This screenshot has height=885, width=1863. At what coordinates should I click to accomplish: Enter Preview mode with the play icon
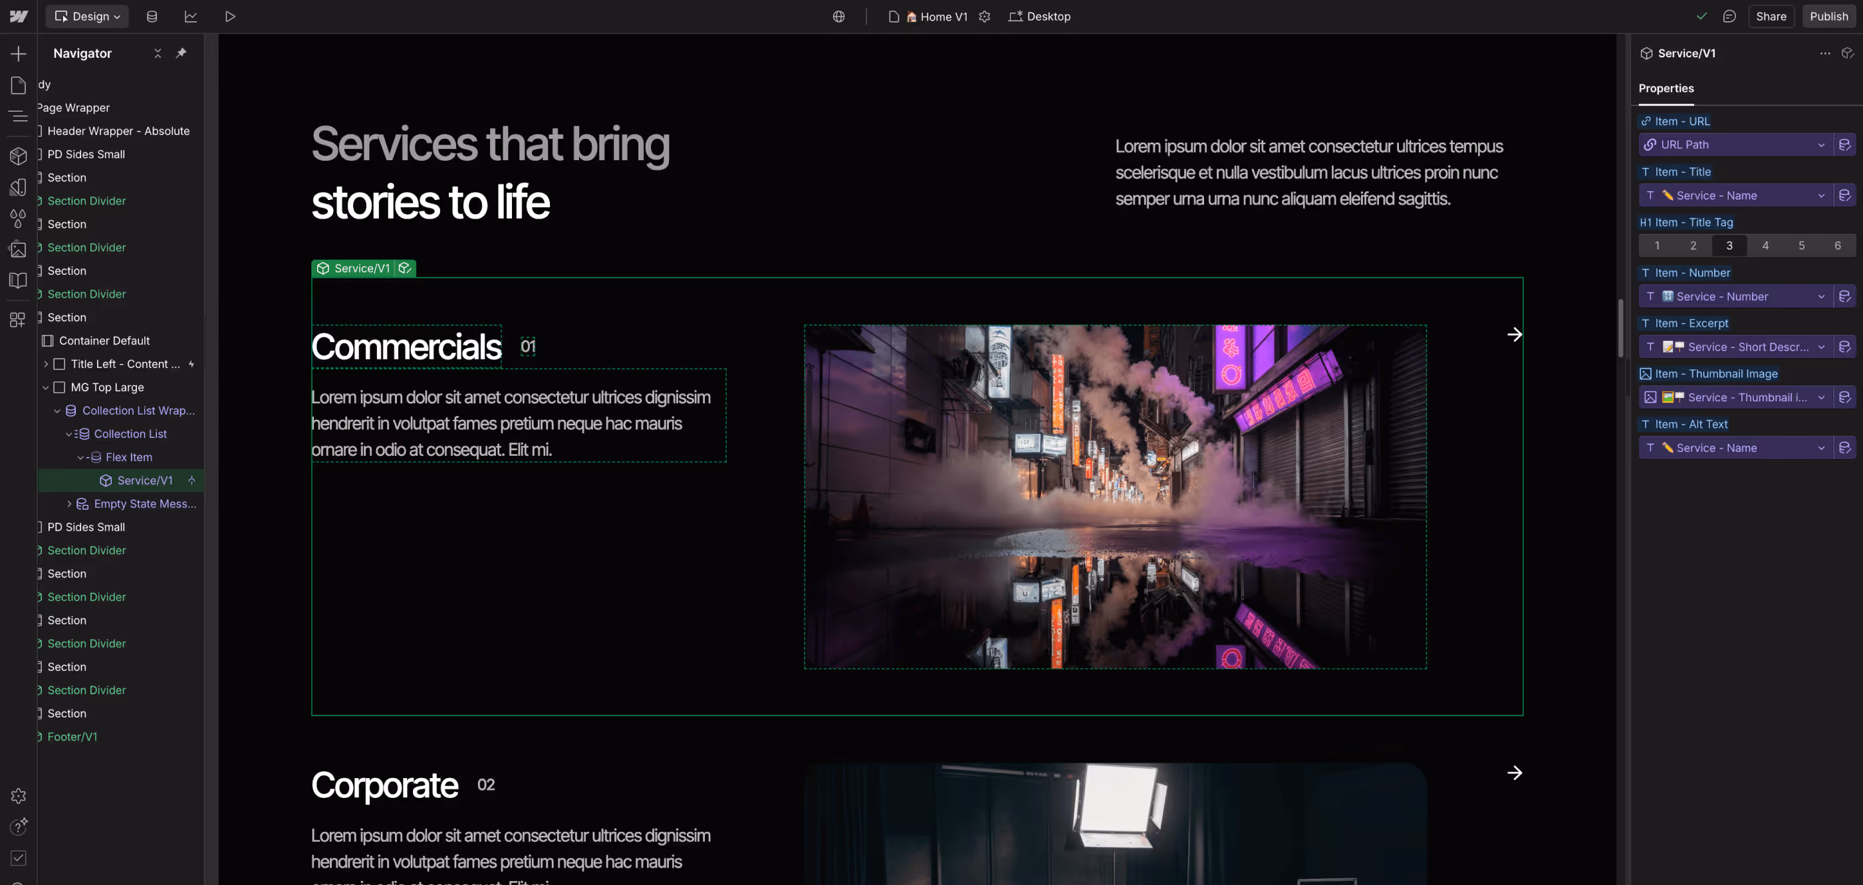click(230, 16)
